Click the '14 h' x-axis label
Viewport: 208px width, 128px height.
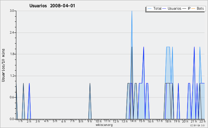point(133,121)
